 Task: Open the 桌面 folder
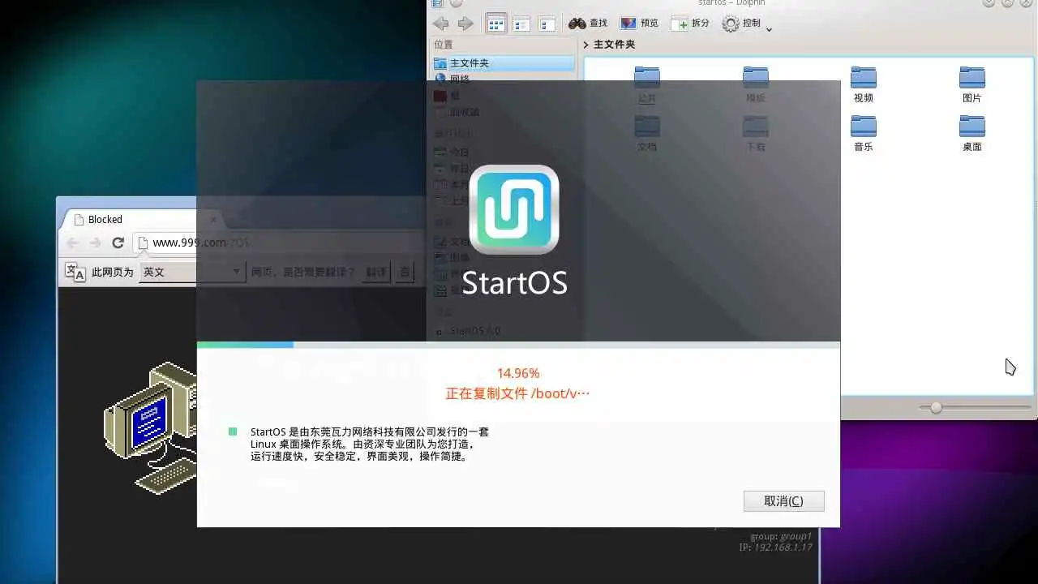pyautogui.click(x=972, y=134)
